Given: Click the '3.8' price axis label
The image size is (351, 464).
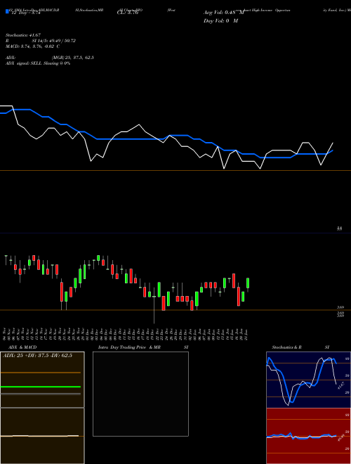Looking at the screenshot, I should 340,228.
